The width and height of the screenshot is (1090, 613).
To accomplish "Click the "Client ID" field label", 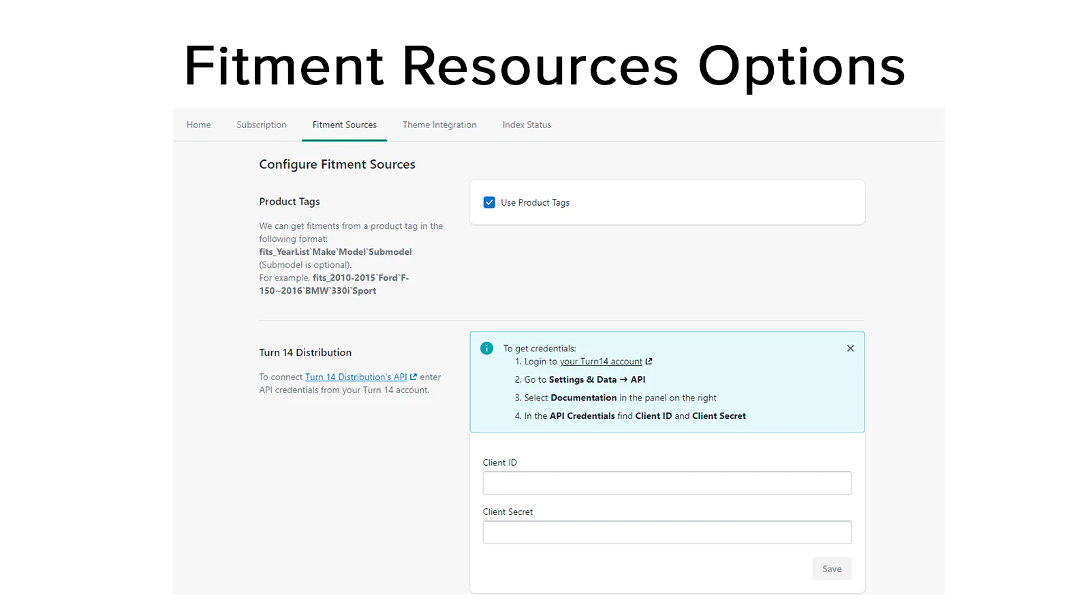I will 499,462.
